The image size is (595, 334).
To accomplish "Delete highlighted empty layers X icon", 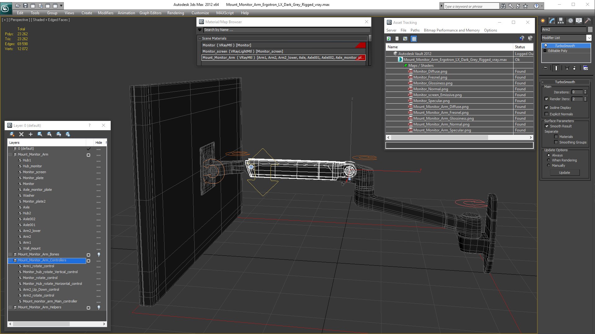I will tap(21, 134).
